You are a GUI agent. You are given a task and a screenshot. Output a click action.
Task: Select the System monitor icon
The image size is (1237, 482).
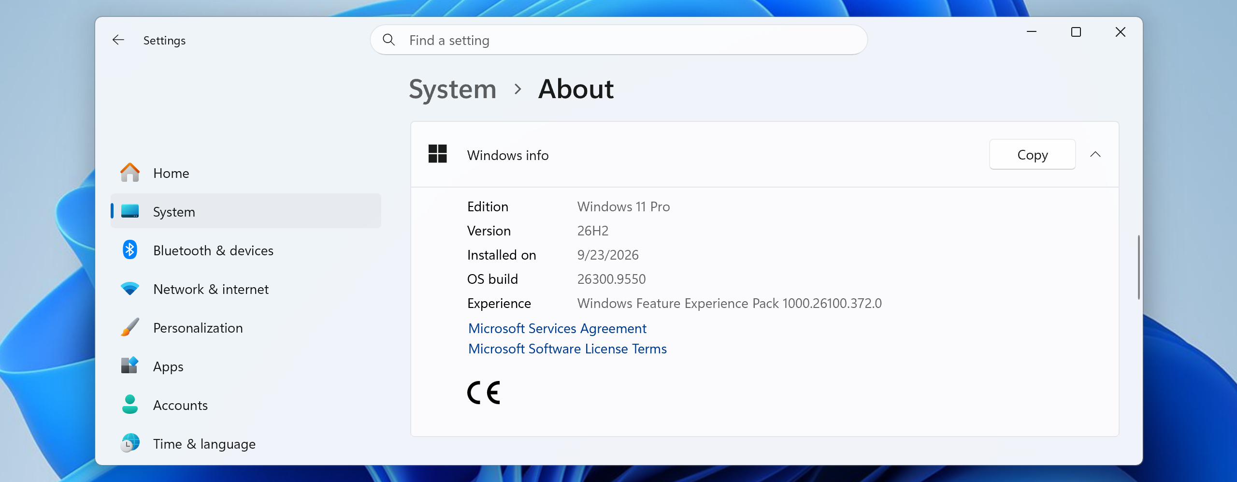point(129,211)
